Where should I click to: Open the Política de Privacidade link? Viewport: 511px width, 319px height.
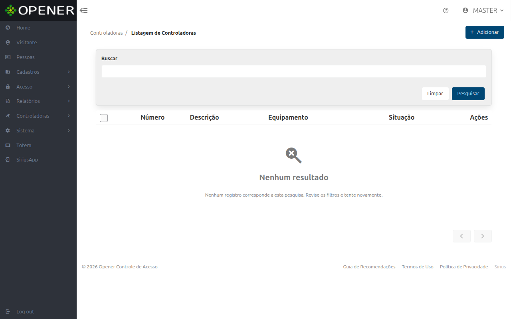[464, 267]
